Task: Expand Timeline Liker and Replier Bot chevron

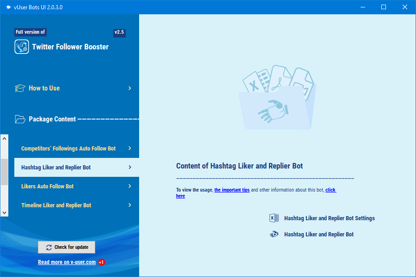Action: click(x=130, y=205)
